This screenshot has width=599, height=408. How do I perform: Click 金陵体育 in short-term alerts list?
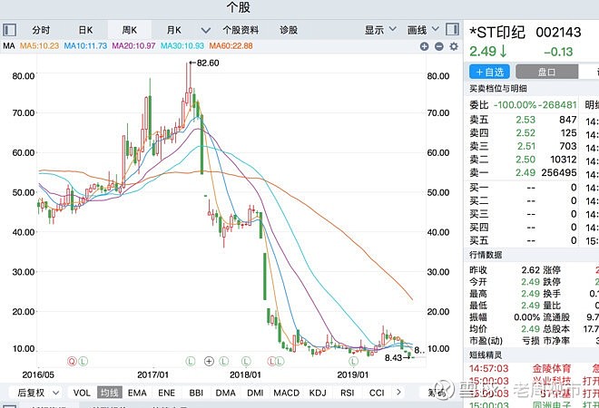point(552,368)
